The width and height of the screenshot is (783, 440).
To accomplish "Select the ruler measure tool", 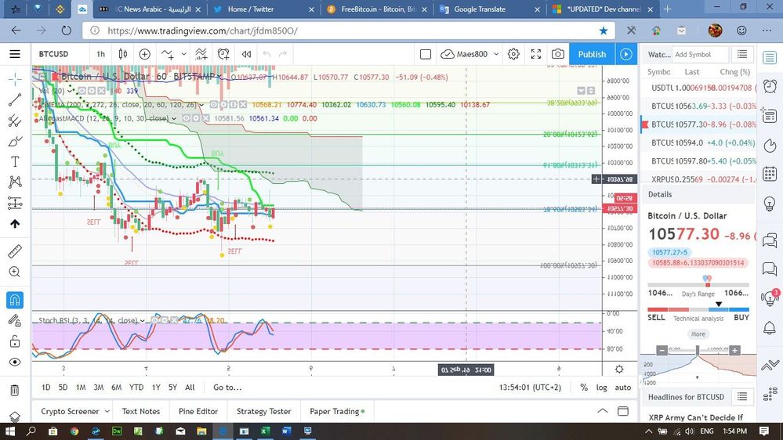I will coord(15,251).
